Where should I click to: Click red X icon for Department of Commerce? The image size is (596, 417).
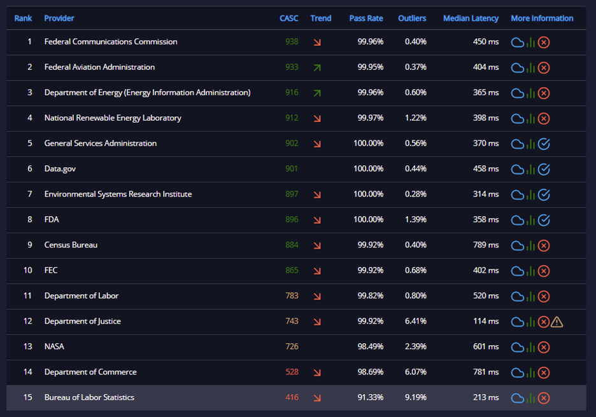[544, 373]
